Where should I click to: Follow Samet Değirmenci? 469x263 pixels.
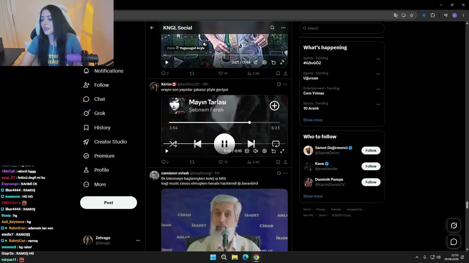[x=371, y=150]
